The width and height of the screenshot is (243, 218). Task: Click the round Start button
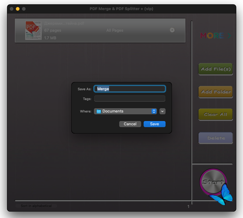coord(213,182)
